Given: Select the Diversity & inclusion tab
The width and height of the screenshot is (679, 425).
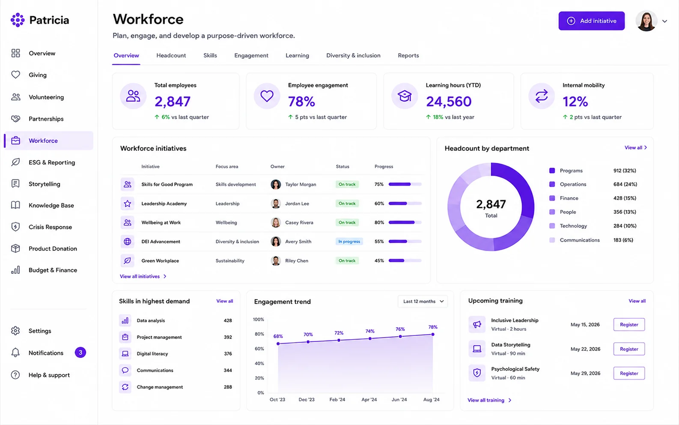Looking at the screenshot, I should click(353, 55).
